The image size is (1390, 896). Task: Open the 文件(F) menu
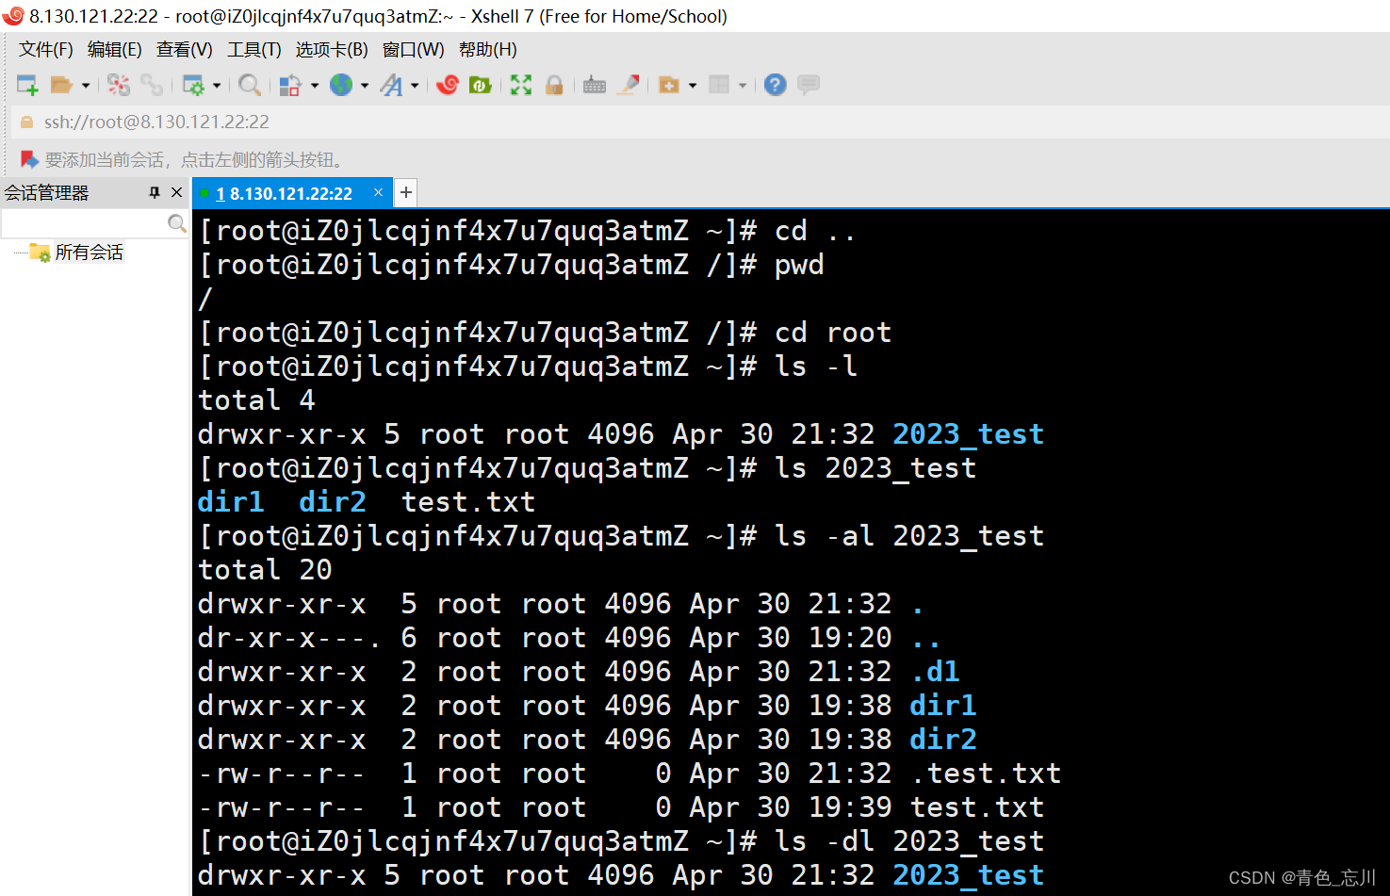pyautogui.click(x=46, y=50)
